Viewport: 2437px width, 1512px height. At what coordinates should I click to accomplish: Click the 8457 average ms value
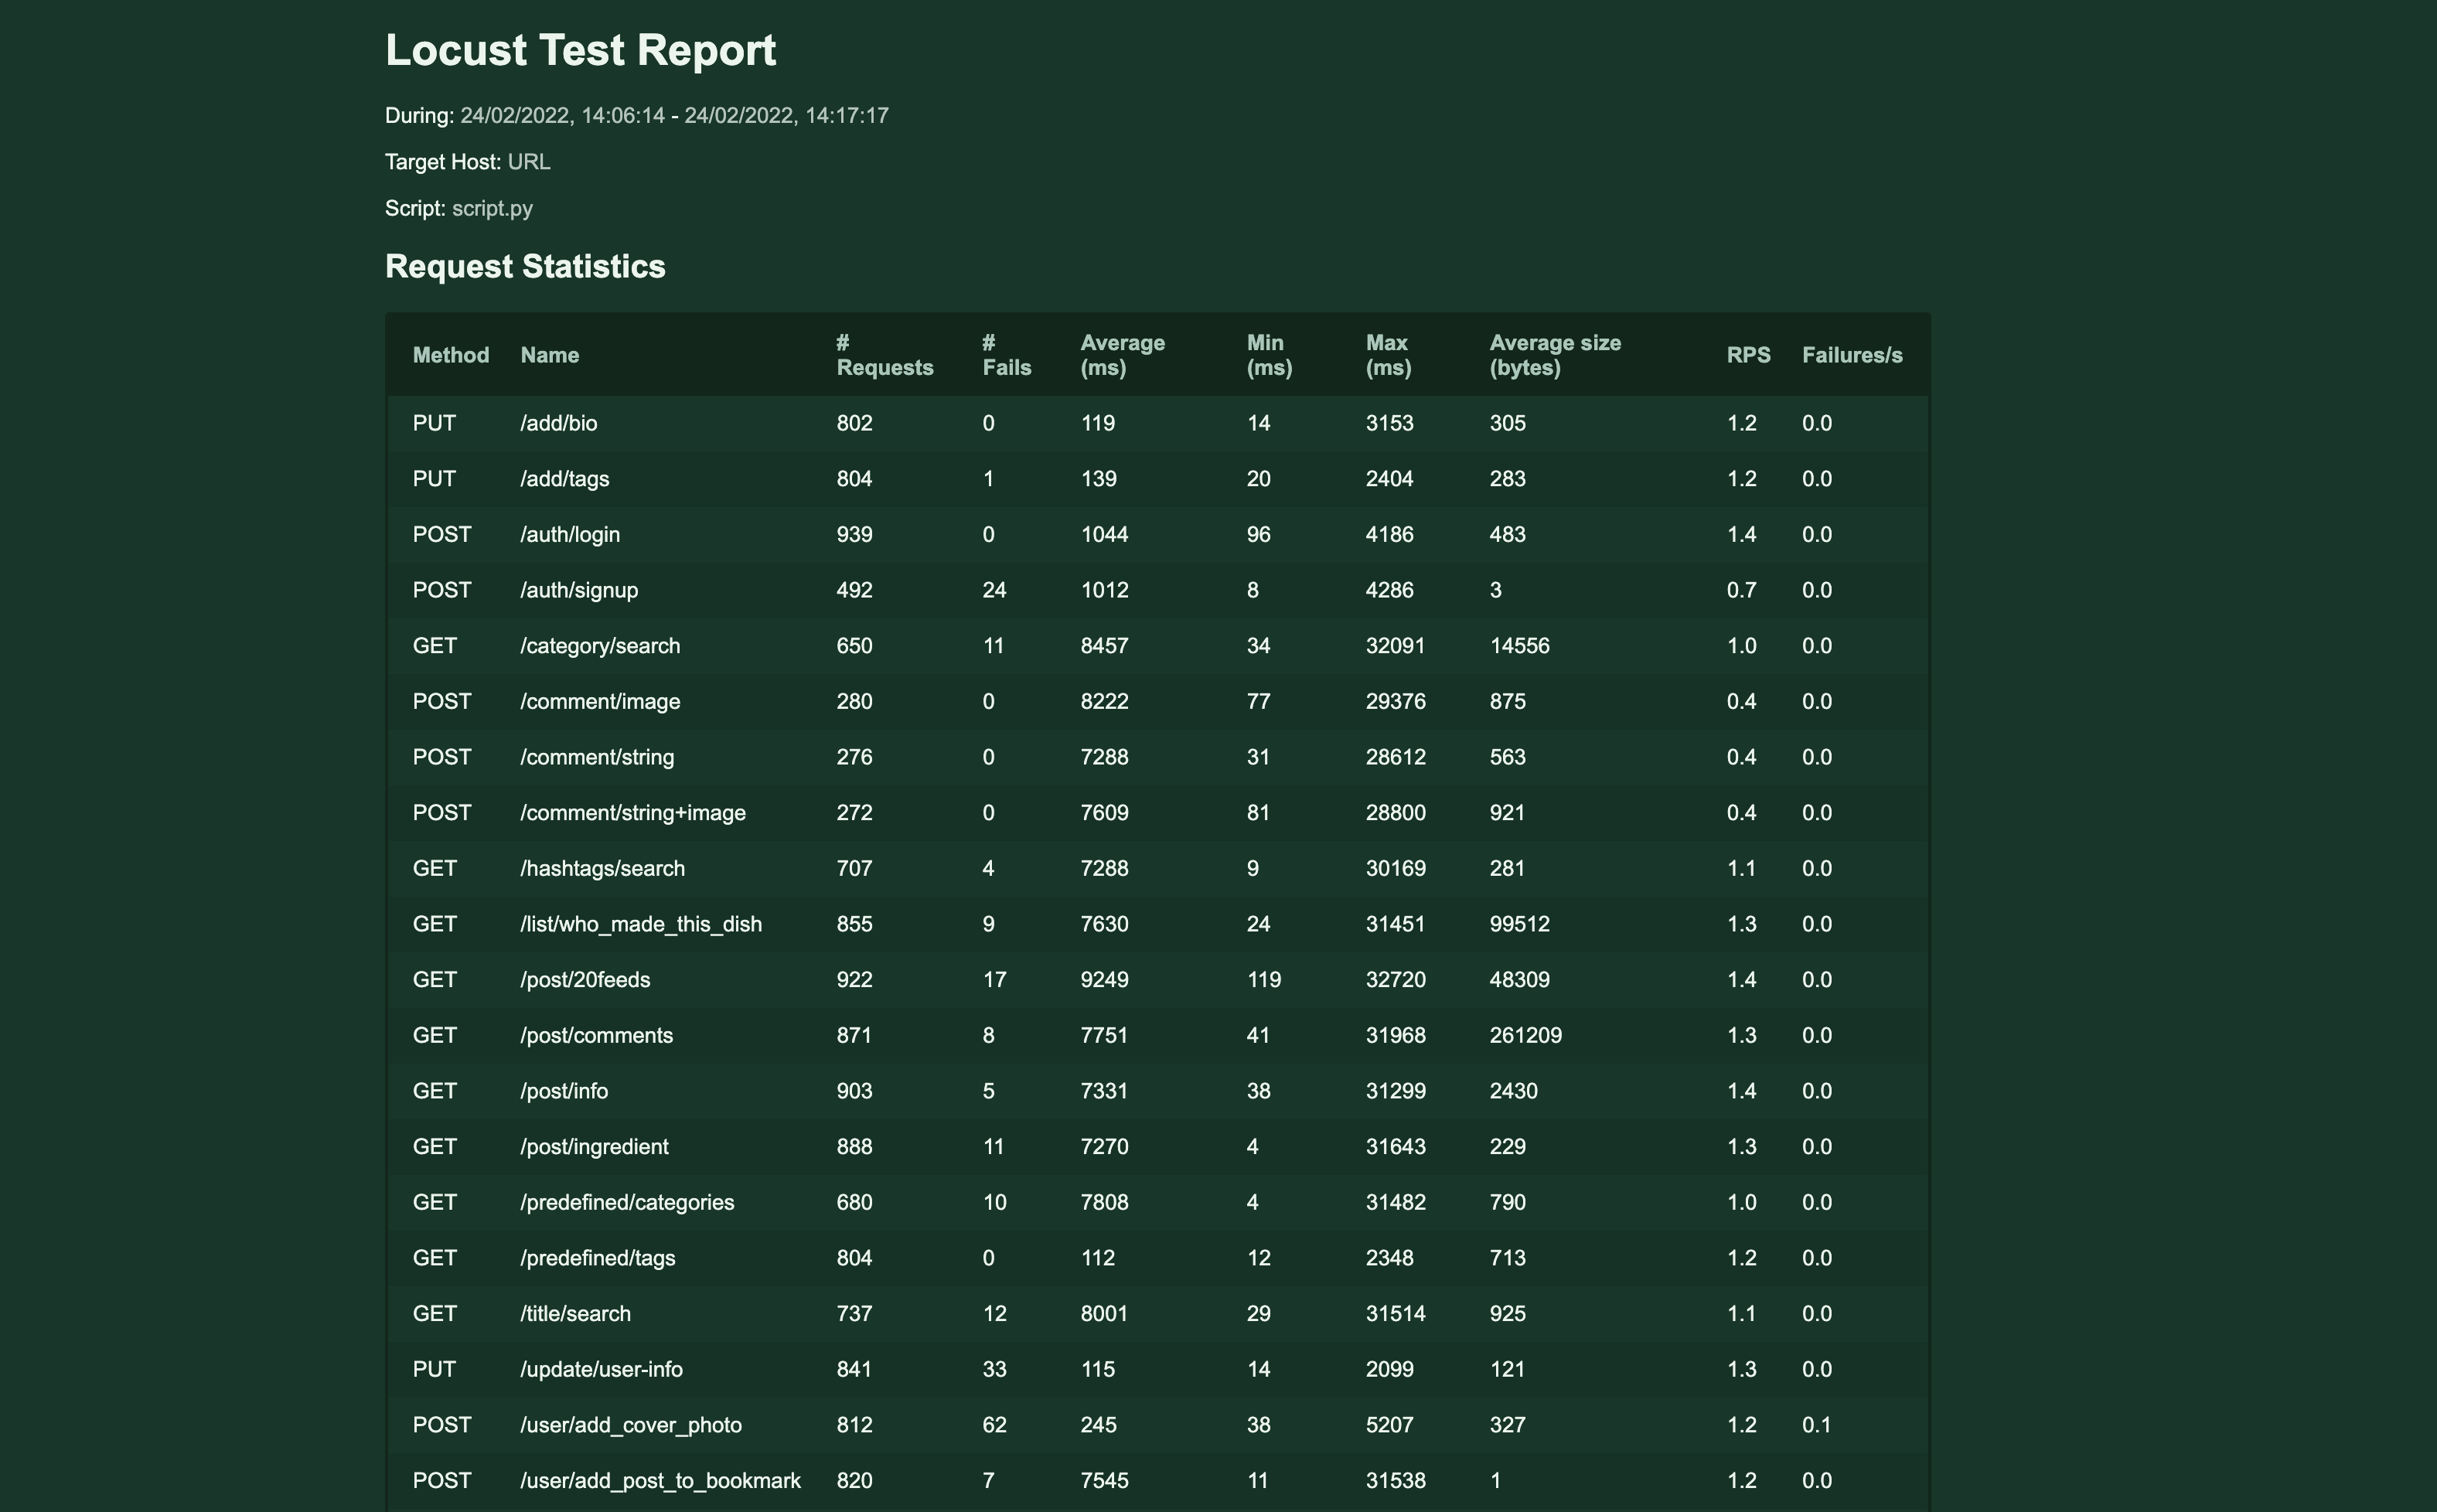[1105, 646]
